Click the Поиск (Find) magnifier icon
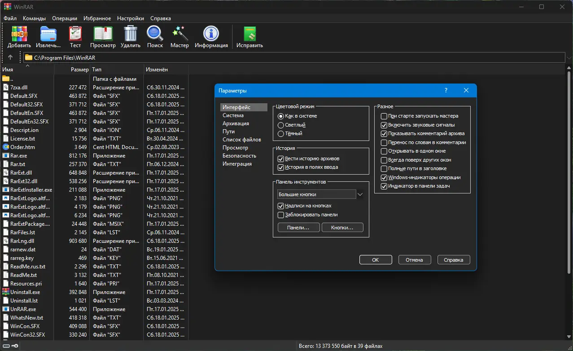 155,34
